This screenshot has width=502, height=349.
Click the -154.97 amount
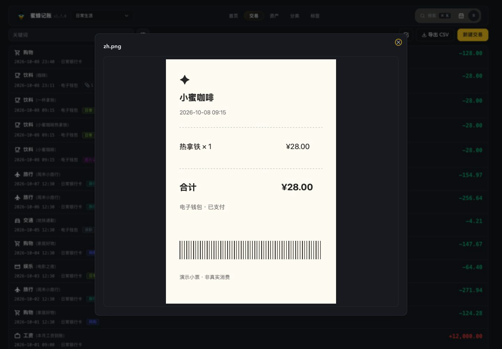[471, 175]
